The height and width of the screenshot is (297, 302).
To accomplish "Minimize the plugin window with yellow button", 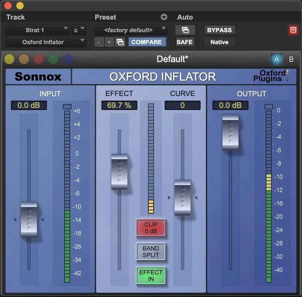I will [20, 6].
